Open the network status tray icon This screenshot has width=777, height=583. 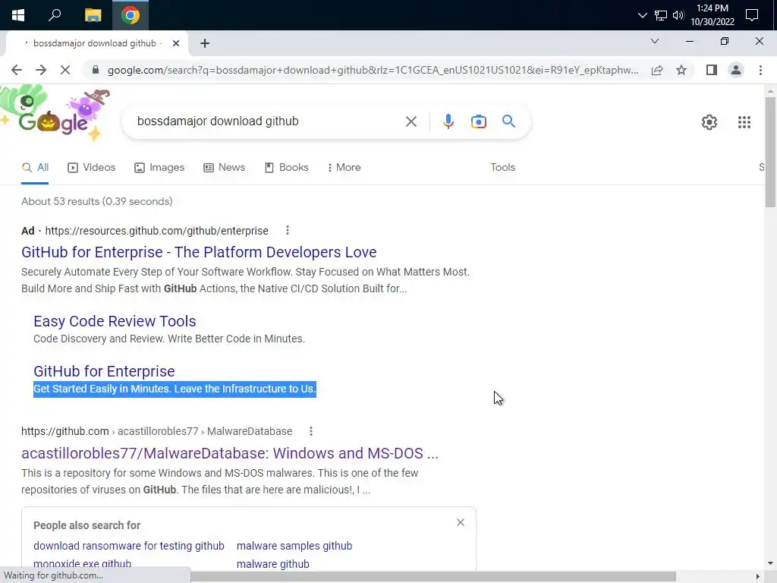tap(661, 15)
